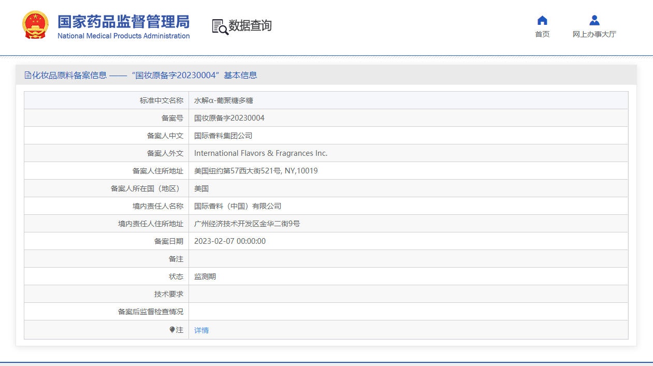
Task: Select the value 美国 in country row
Action: (x=201, y=188)
